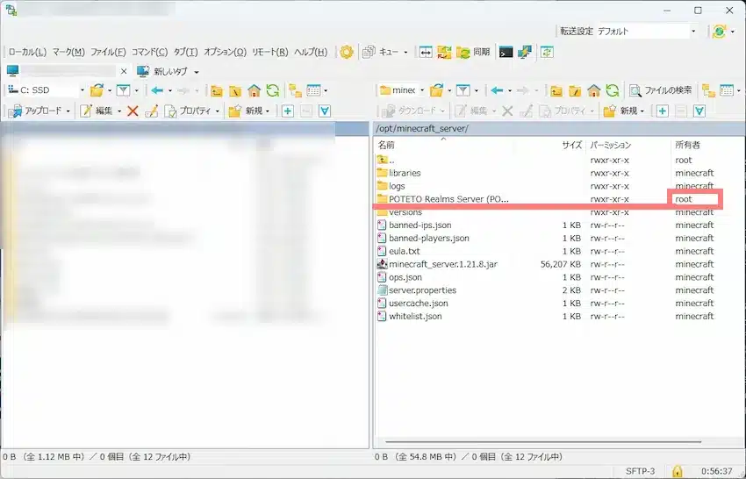Click the red delete X in local toolbar

click(133, 111)
